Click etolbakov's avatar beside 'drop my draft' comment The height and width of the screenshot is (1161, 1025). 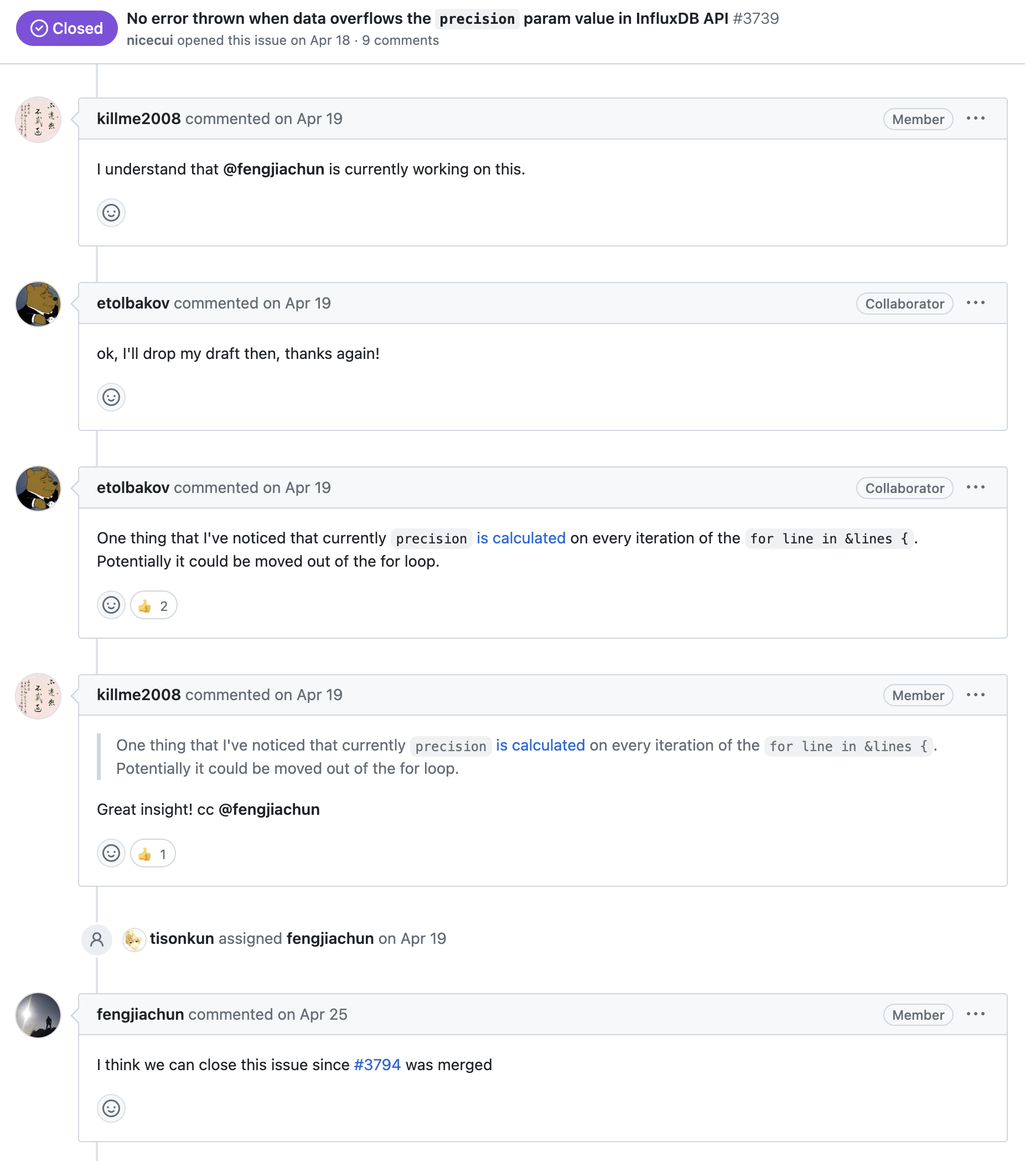pyautogui.click(x=38, y=304)
